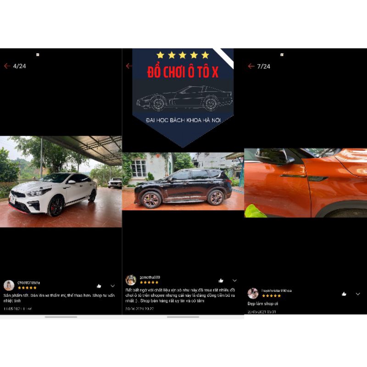Like the black SUV review with thumbs-up
367x367 pixels.
click(221, 280)
